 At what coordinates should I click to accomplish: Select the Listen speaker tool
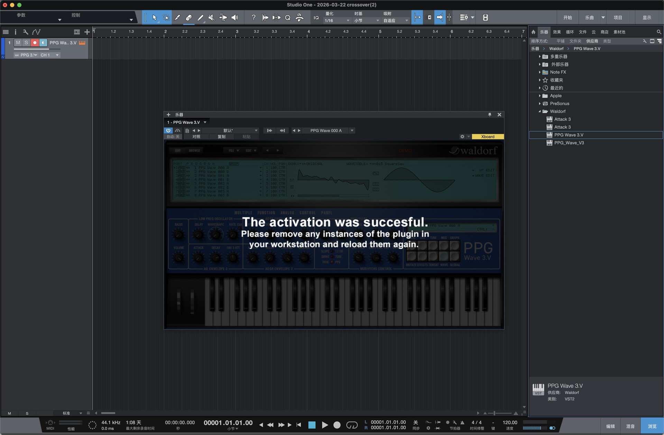pos(234,18)
